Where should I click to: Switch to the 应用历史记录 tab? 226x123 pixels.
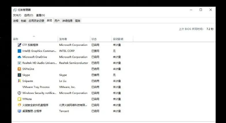[36, 21]
